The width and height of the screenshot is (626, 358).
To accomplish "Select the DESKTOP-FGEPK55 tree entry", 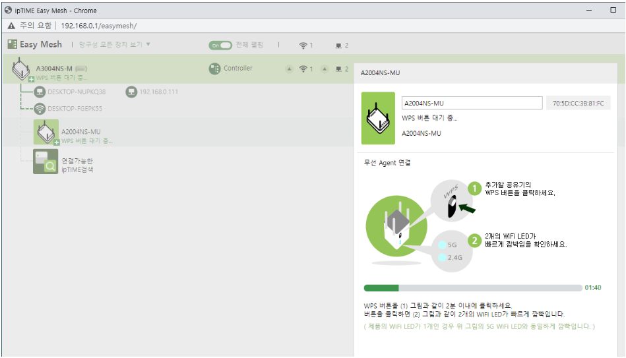I will 75,109.
